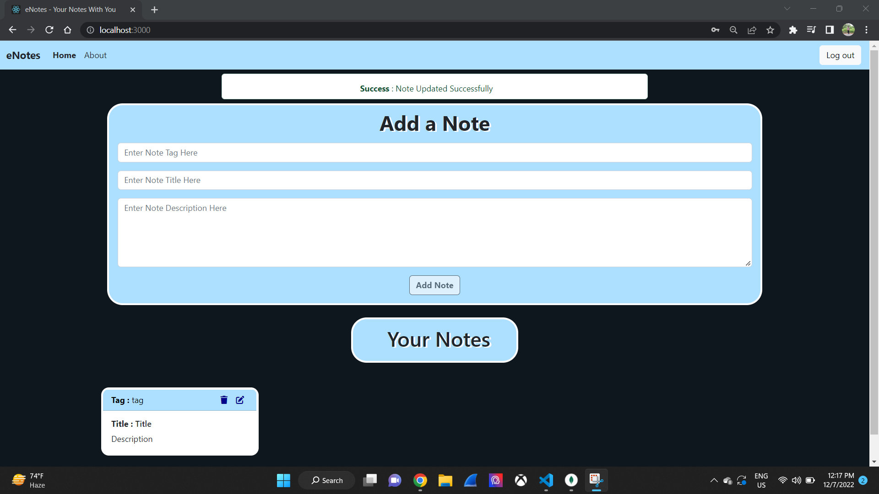
Task: Open the taskbar Search box
Action: tap(326, 480)
